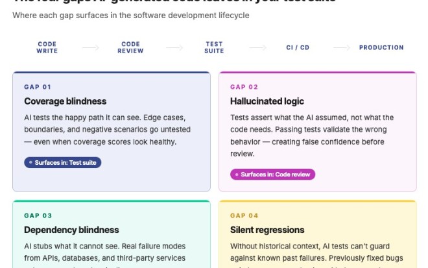The width and height of the screenshot is (428, 268).
Task: Click the arrow between Code Write and Code Review
Action: tap(90, 47)
